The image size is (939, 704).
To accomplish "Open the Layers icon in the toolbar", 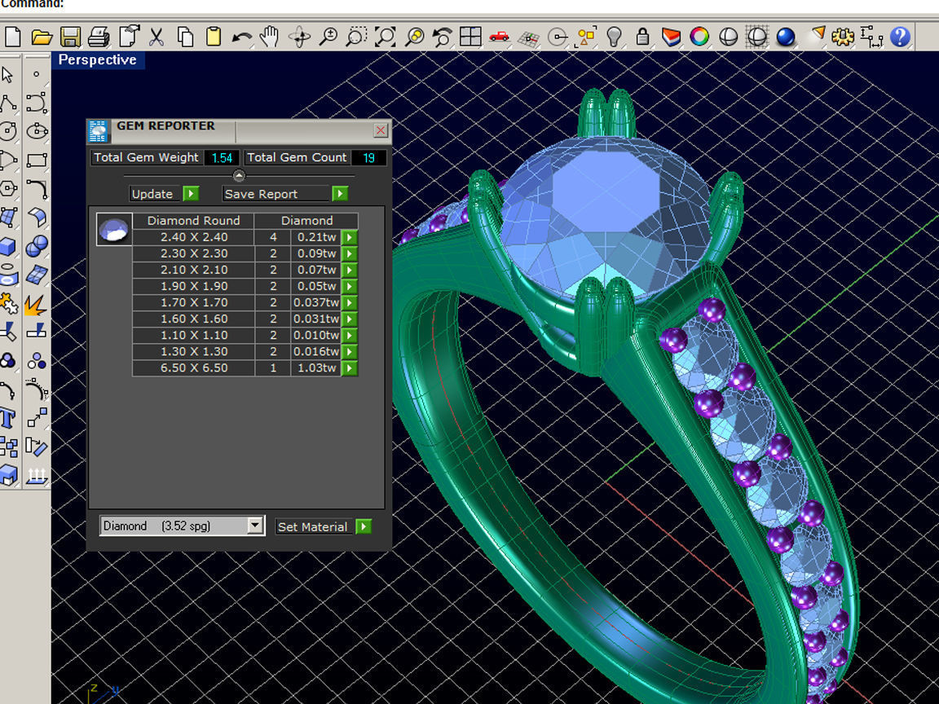I will pos(671,37).
